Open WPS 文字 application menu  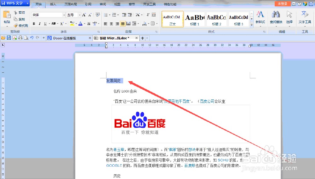[15, 3]
